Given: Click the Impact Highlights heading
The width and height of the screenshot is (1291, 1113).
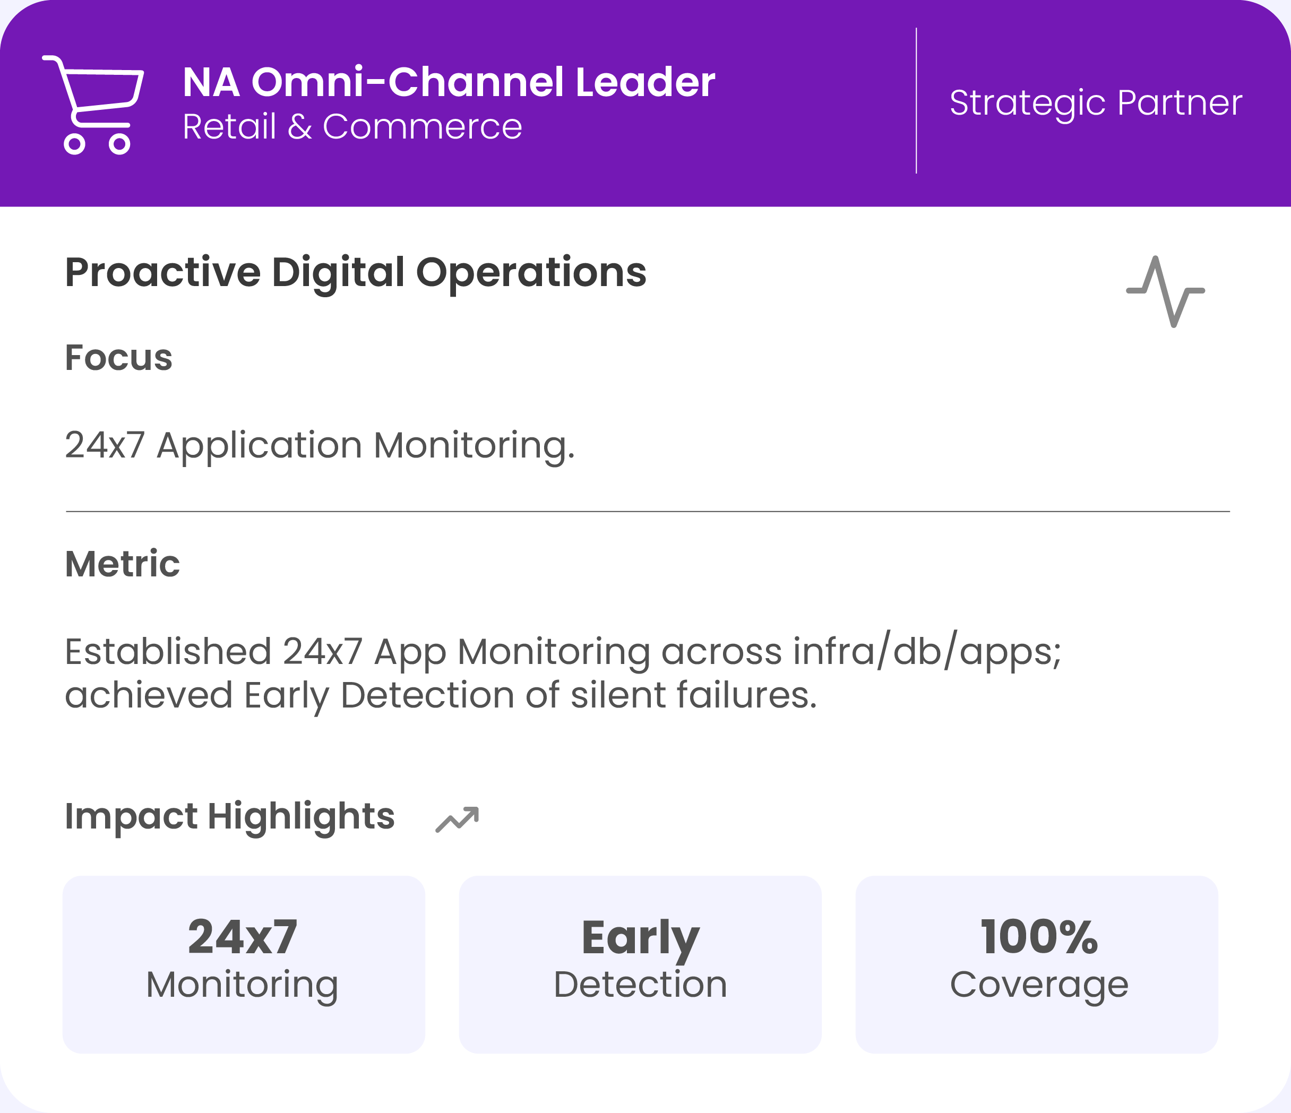Looking at the screenshot, I should pyautogui.click(x=229, y=816).
